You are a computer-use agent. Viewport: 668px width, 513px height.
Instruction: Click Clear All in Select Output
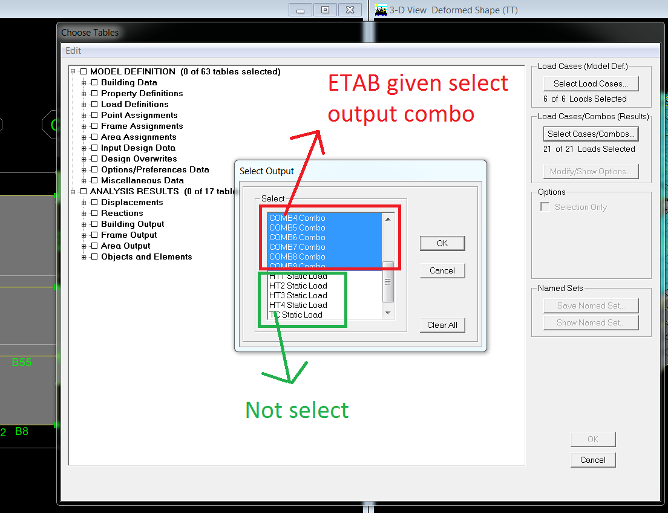point(442,325)
